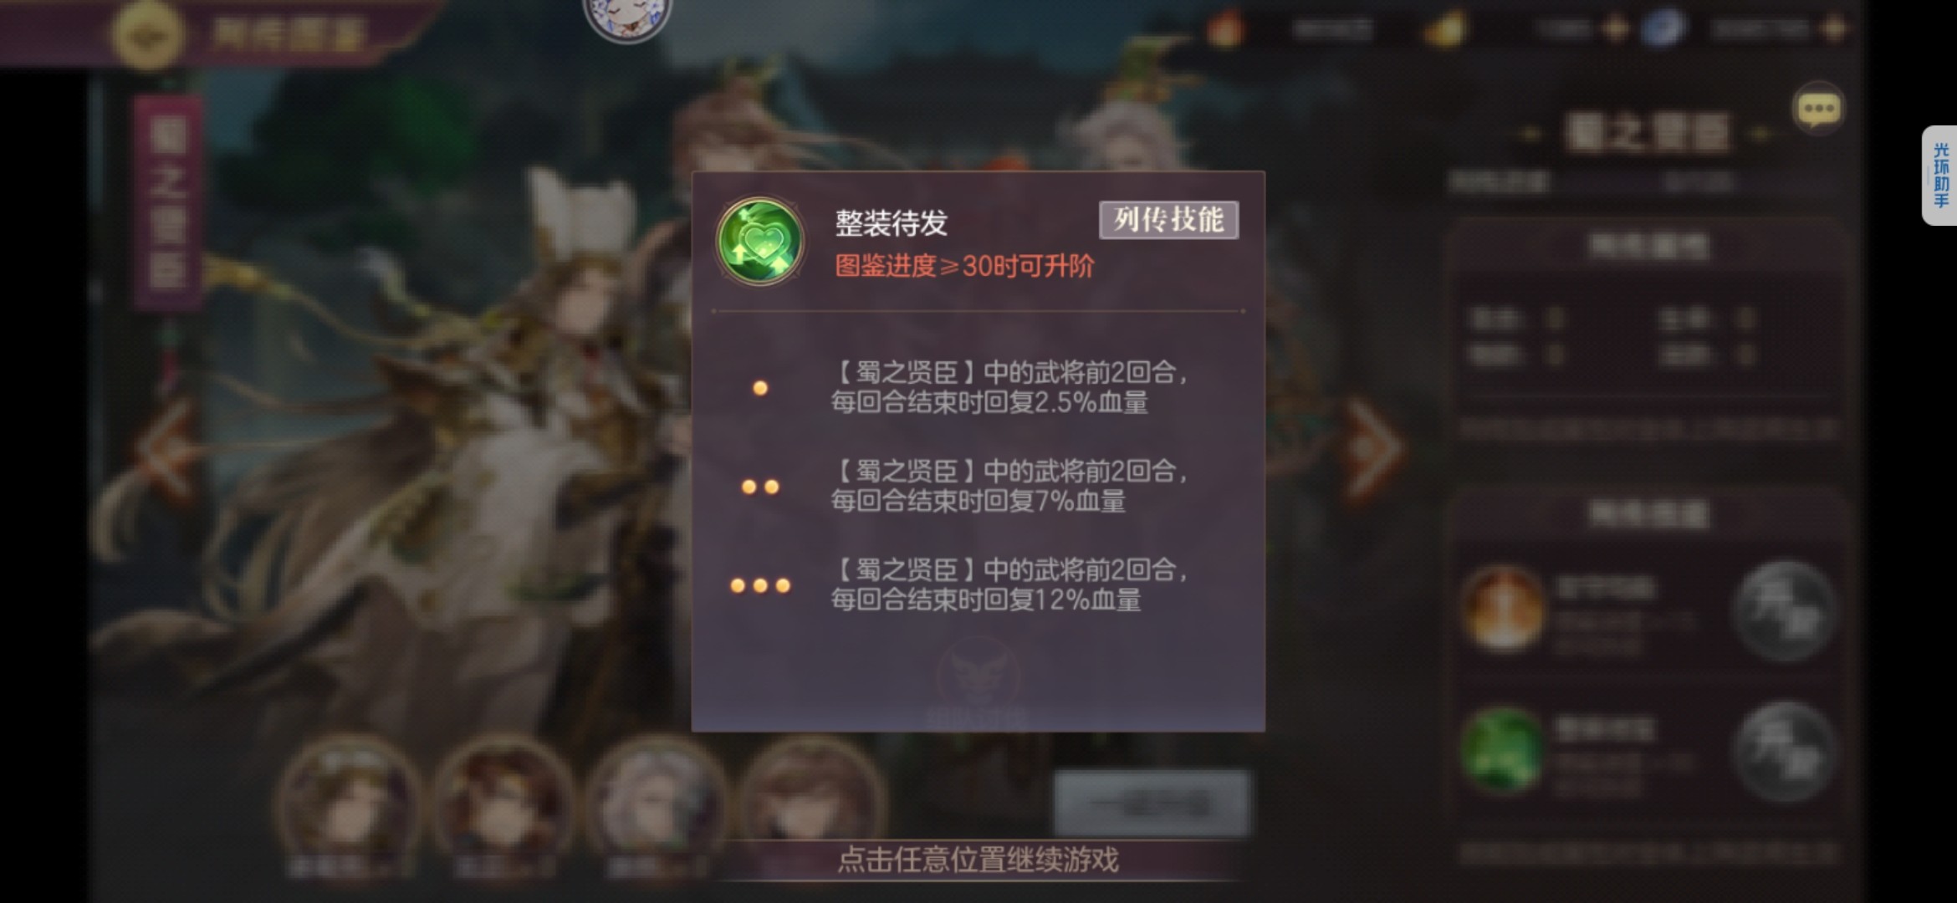Click the green heart skill icon
This screenshot has height=903, width=1957.
click(x=759, y=242)
